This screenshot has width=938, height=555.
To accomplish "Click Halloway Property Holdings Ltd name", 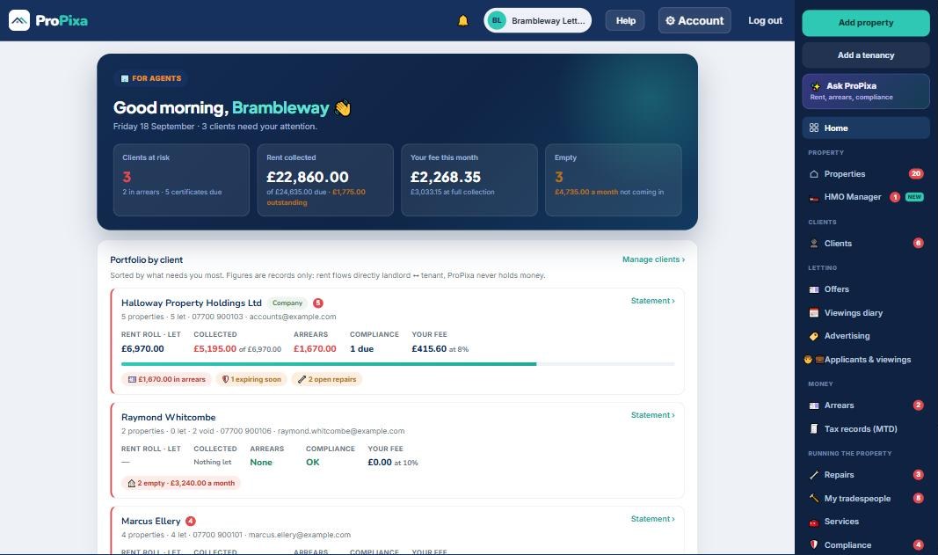I will click(x=192, y=303).
